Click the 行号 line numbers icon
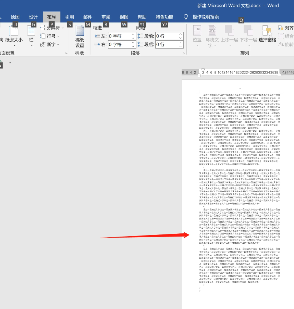The width and height of the screenshot is (294, 309). pos(43,36)
